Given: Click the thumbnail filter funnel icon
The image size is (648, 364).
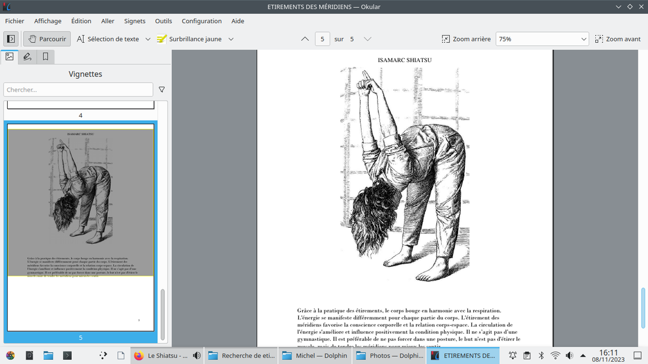Looking at the screenshot, I should (162, 90).
